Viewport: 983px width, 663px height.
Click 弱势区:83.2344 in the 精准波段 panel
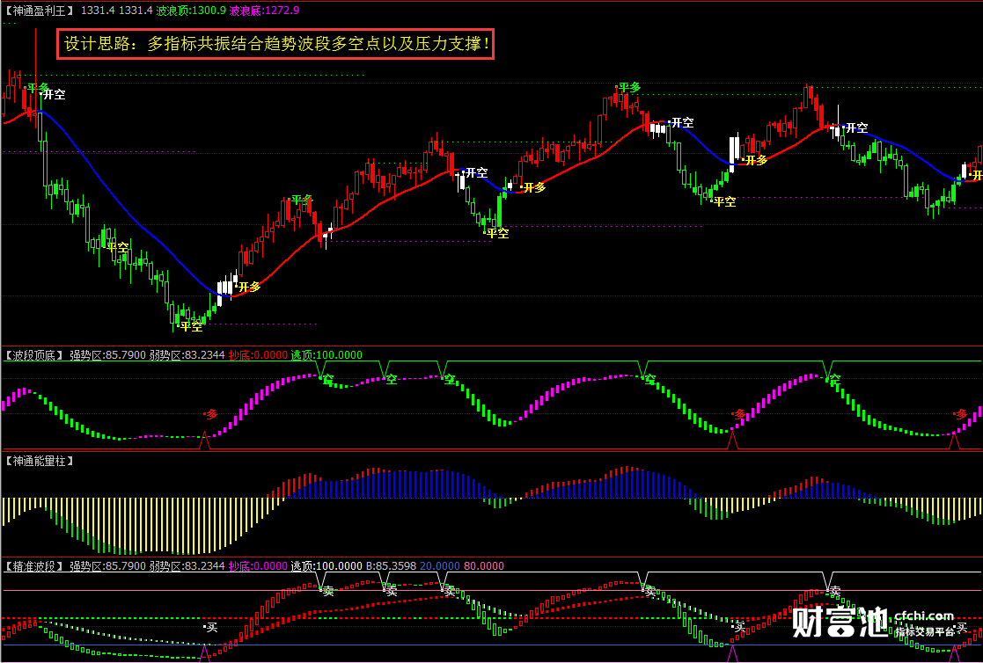coord(187,566)
